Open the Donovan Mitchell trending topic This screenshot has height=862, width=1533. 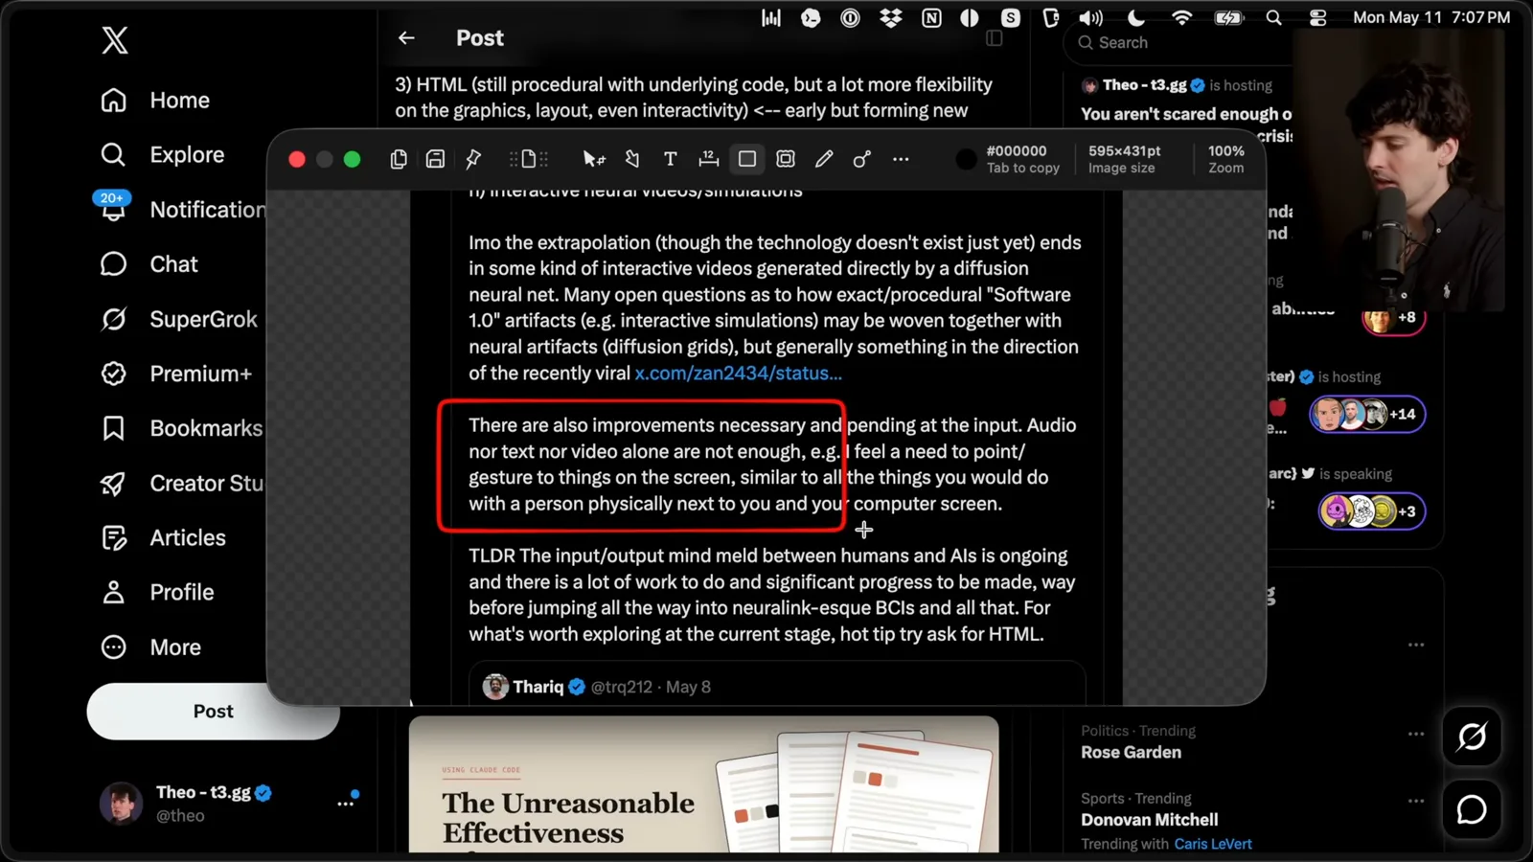pos(1149,820)
